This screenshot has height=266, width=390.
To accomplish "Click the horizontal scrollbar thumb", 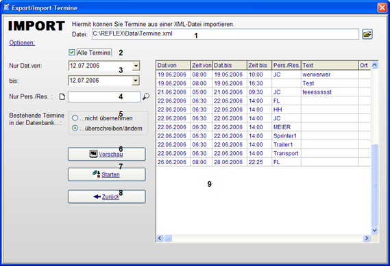I will (x=168, y=238).
